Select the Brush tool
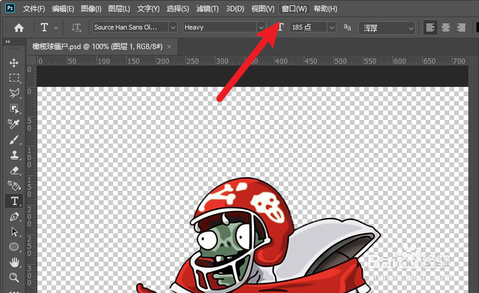Image resolution: width=479 pixels, height=293 pixels. point(14,139)
